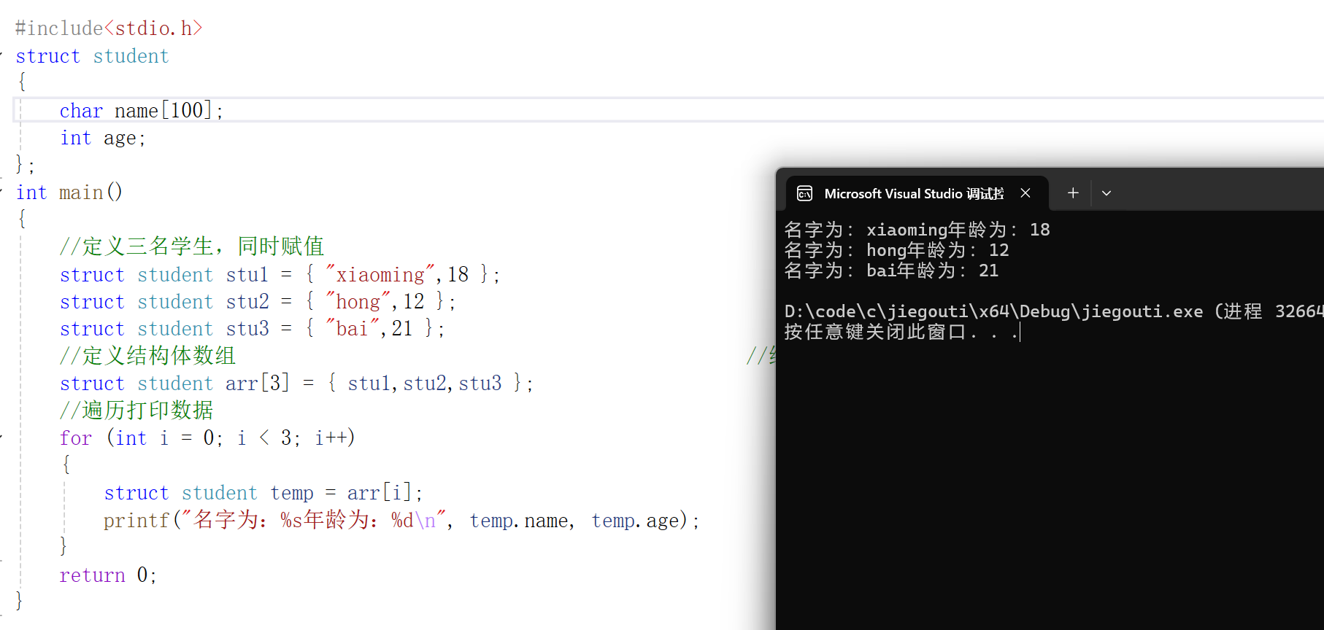Click console output line 'hong年龄为: 12'
Image resolution: width=1324 pixels, height=630 pixels.
[896, 250]
